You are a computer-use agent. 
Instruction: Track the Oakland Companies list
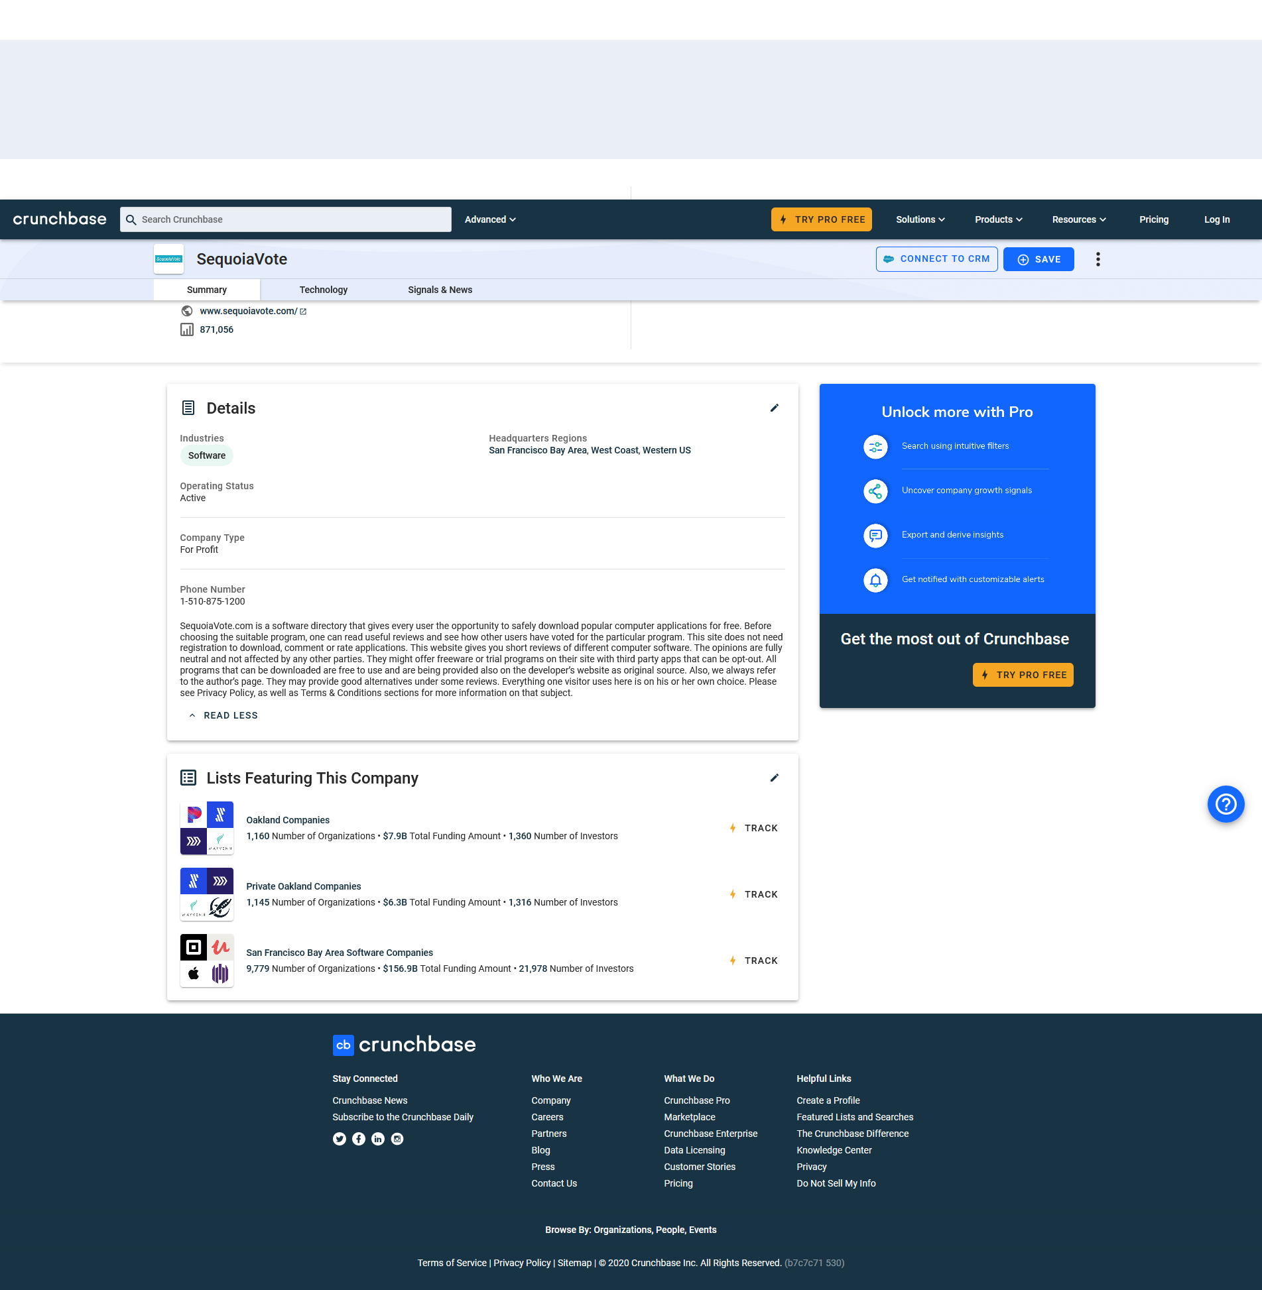(753, 828)
